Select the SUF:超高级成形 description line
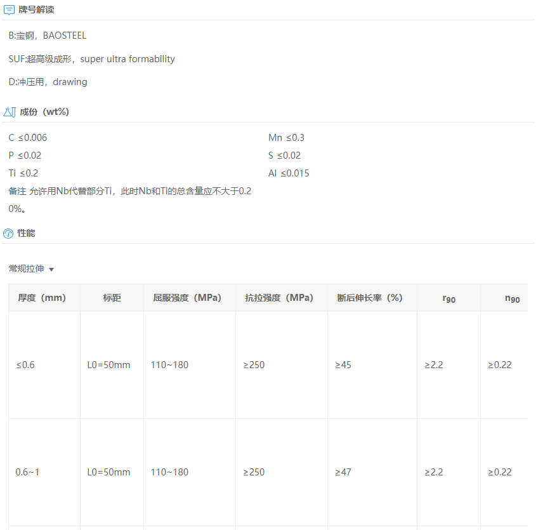Viewport: 536px width, 530px height. (x=91, y=59)
